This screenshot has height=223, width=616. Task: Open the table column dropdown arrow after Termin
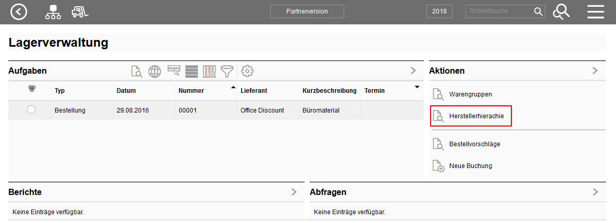[x=417, y=87]
